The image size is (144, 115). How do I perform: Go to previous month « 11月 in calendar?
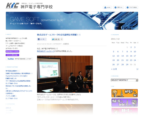(x=114, y=69)
